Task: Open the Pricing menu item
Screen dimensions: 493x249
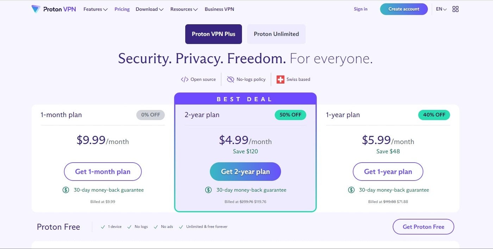Action: point(122,9)
